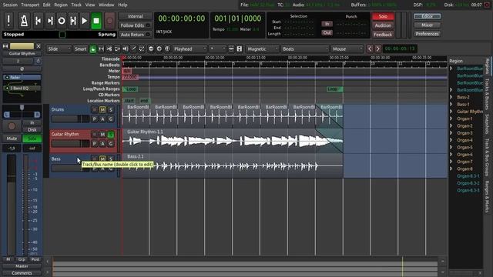Expand the Organ-5 region entry
Viewport: 493px width, 277px height.
click(451, 147)
